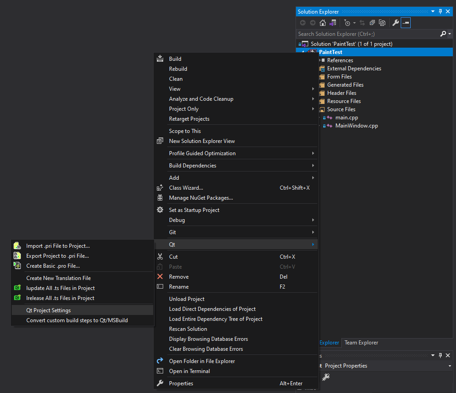
Task: Select Header Files folder
Action: (x=342, y=93)
